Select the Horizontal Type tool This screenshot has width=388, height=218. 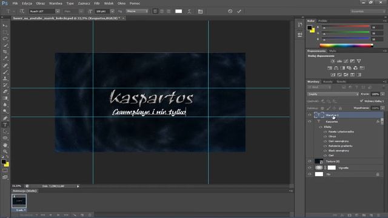[x=5, y=125]
